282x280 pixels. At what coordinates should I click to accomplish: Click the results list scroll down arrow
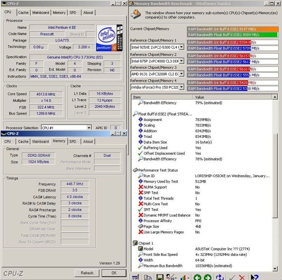tap(275, 269)
